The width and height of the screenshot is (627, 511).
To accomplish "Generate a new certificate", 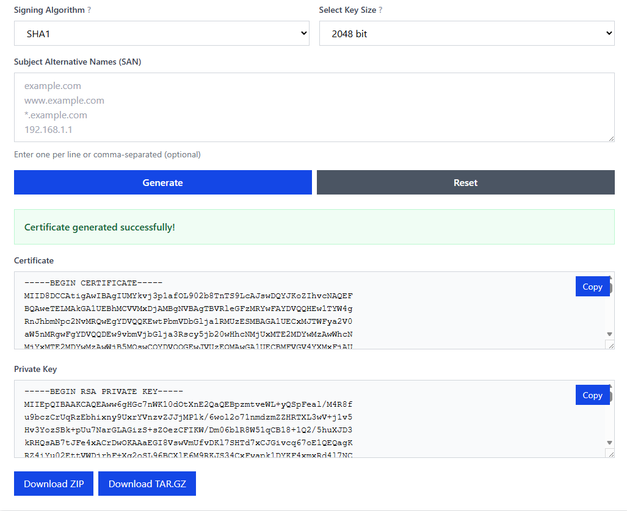I will click(x=162, y=182).
